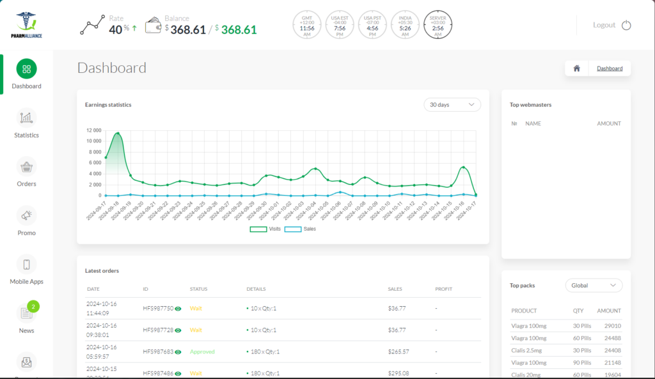Viewport: 655px width, 379px height.
Task: Click the Latest orders DATE column header
Action: (x=93, y=289)
